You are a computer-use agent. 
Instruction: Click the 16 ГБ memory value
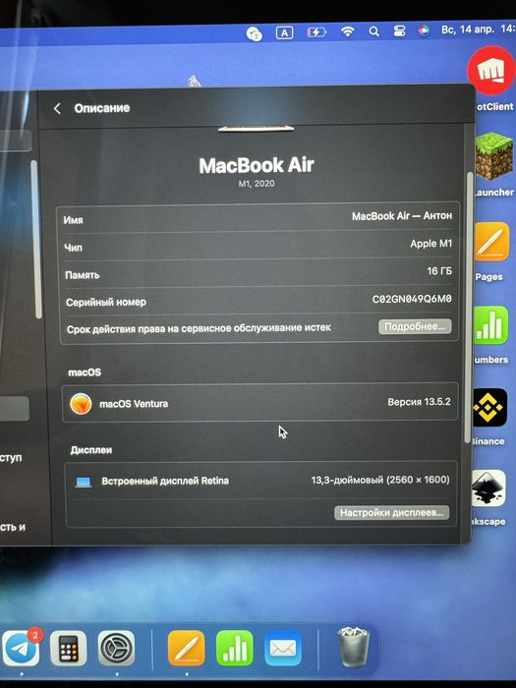click(x=439, y=271)
